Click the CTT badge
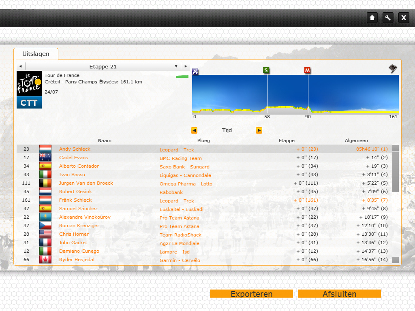 [x=29, y=103]
